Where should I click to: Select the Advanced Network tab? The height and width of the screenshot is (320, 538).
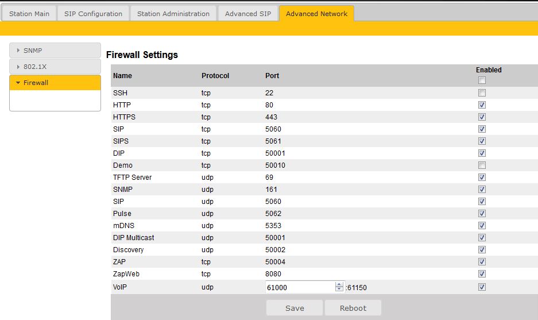[x=316, y=14]
